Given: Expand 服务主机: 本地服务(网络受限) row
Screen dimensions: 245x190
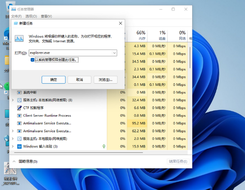Looking at the screenshot, I should click(x=13, y=138).
